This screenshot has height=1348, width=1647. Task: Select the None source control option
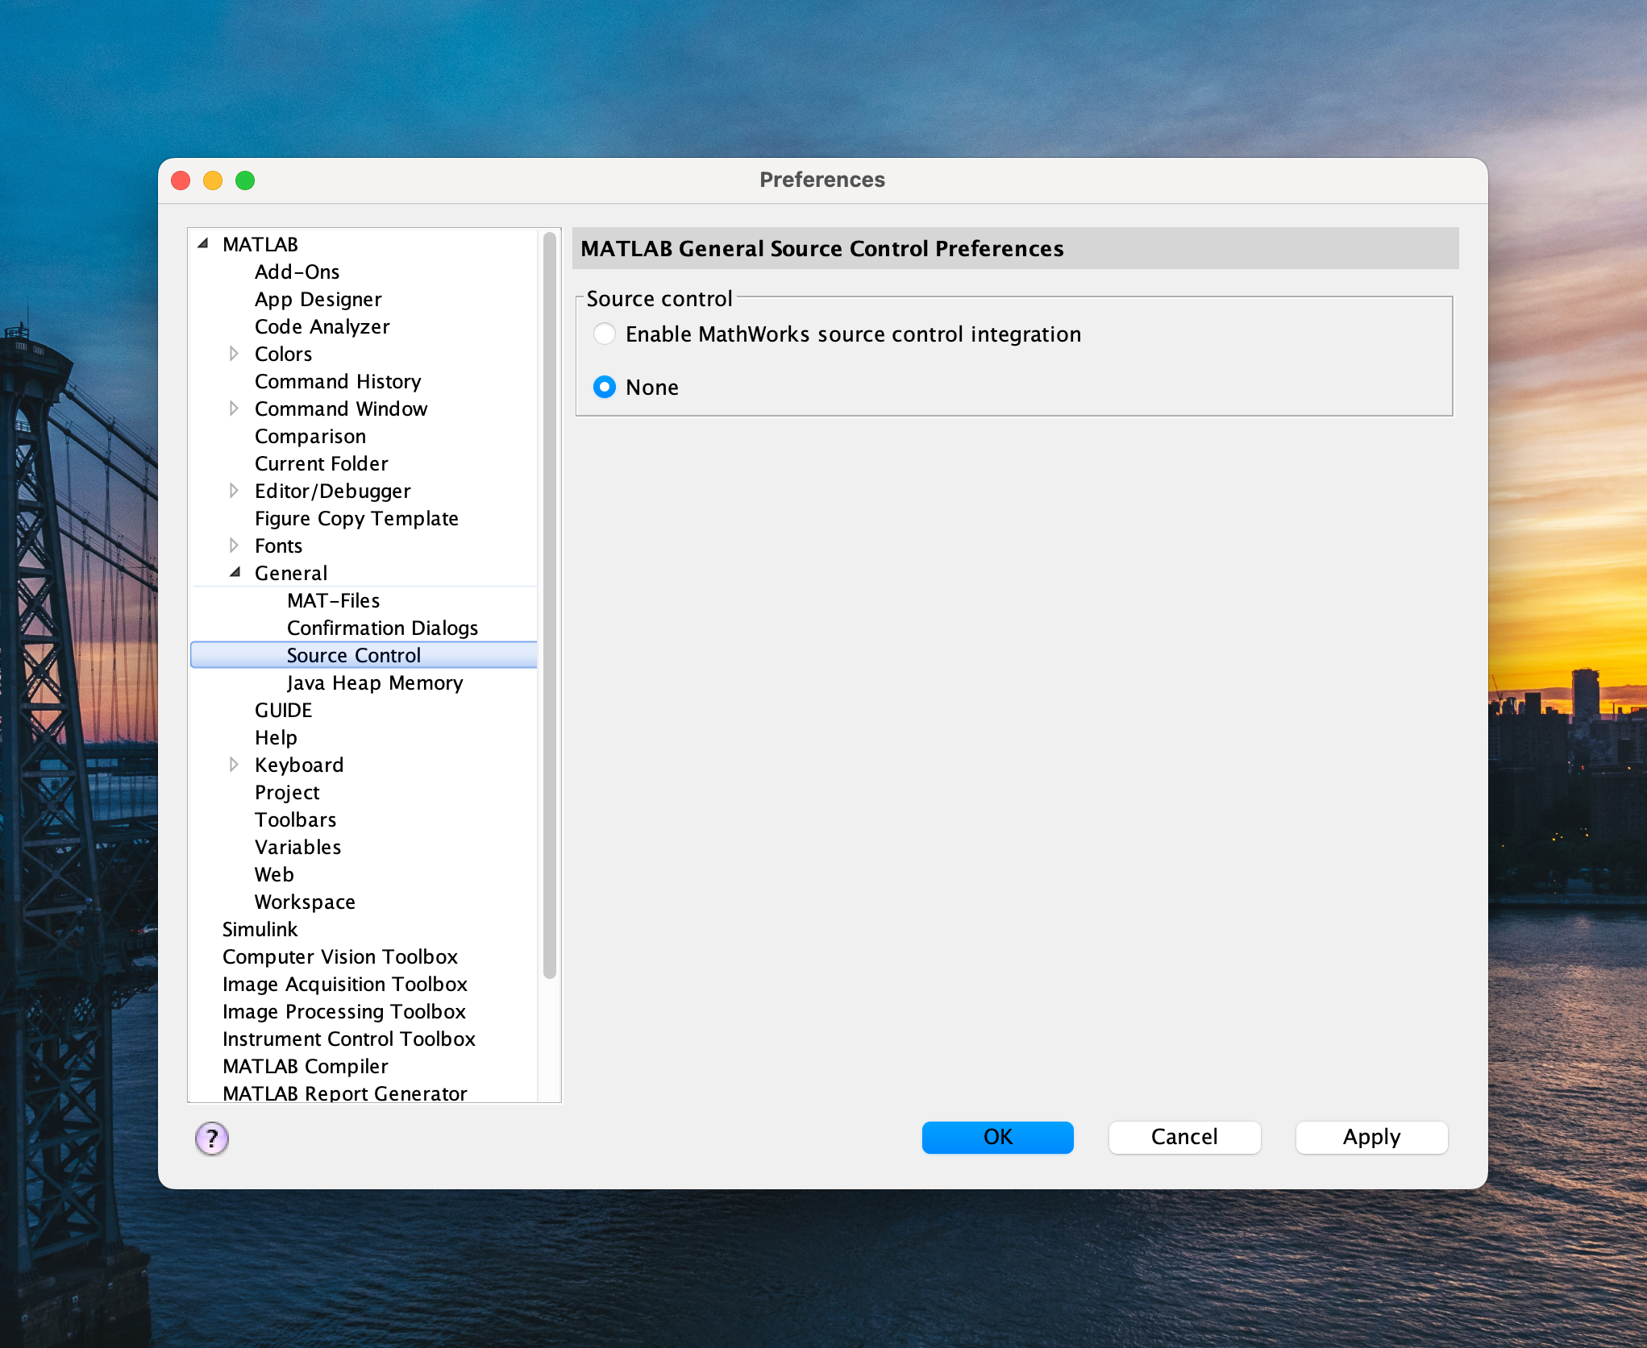pyautogui.click(x=605, y=388)
